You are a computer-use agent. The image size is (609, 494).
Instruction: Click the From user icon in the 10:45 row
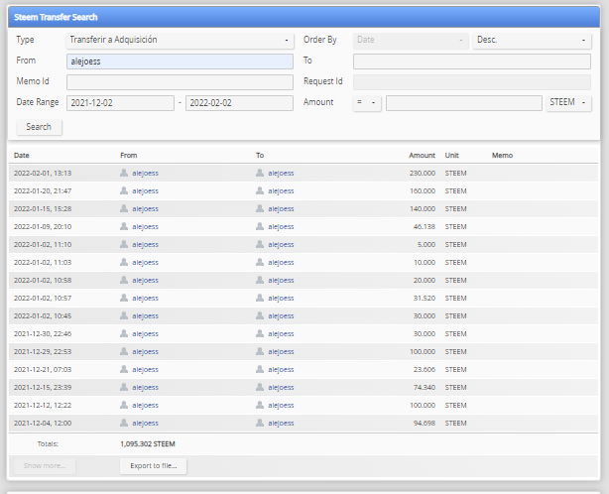click(x=124, y=315)
